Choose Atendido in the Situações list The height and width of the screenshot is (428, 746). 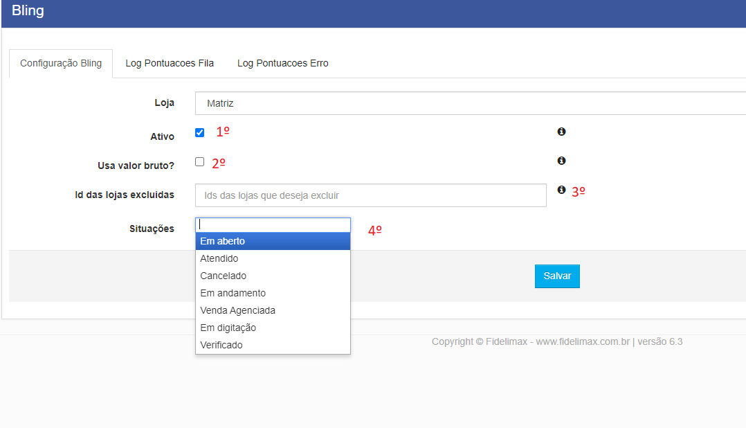pos(273,258)
